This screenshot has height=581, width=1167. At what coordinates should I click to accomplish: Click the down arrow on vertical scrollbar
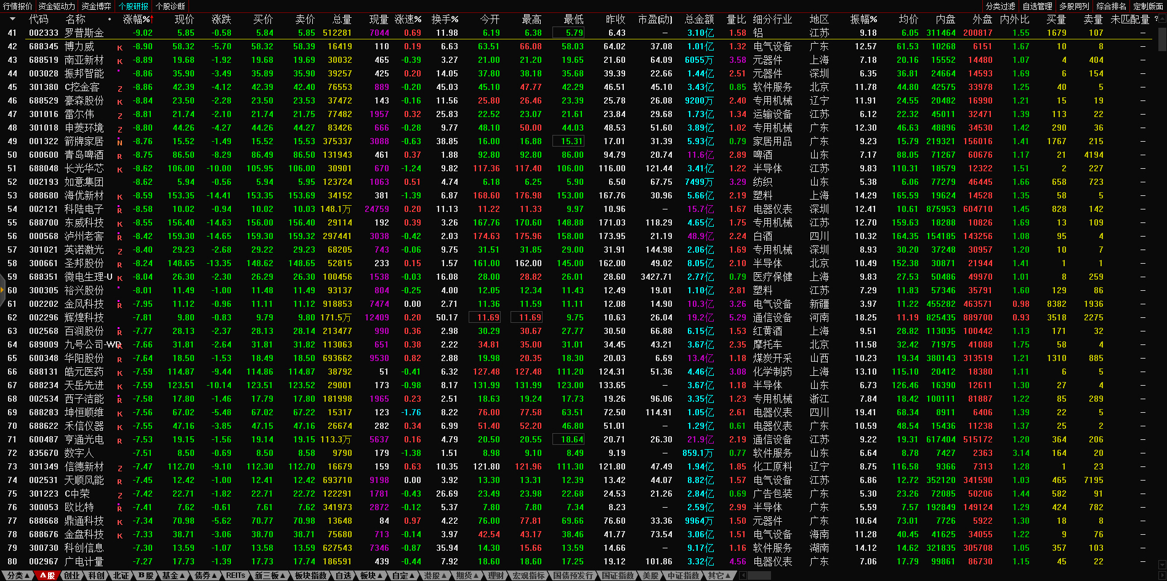click(1161, 563)
